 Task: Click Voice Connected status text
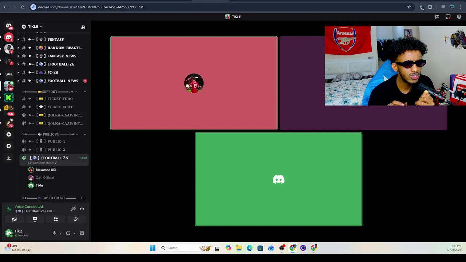[29, 207]
